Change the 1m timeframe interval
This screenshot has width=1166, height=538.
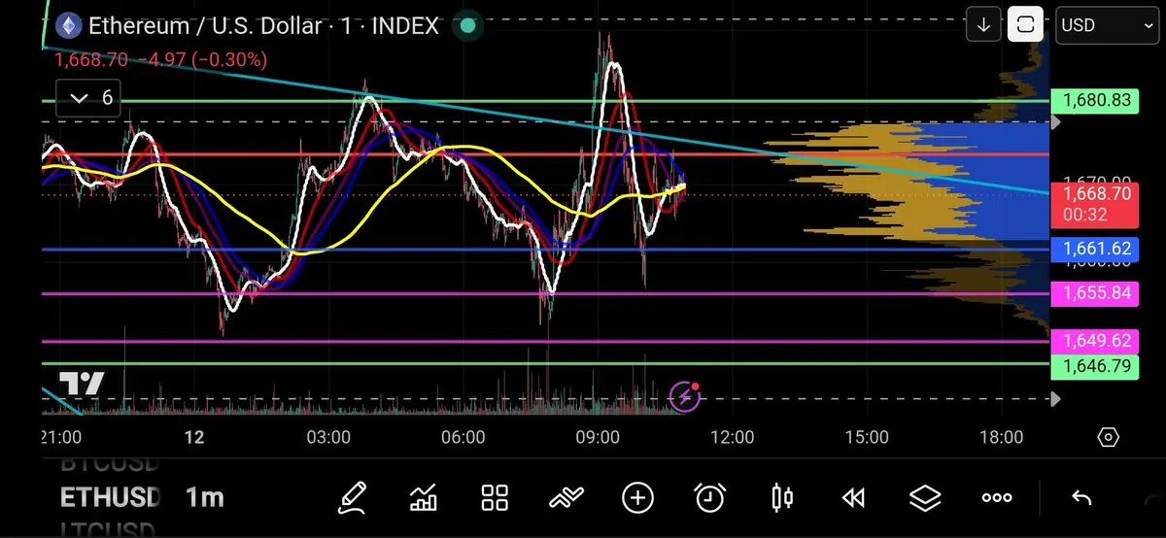[x=205, y=497]
